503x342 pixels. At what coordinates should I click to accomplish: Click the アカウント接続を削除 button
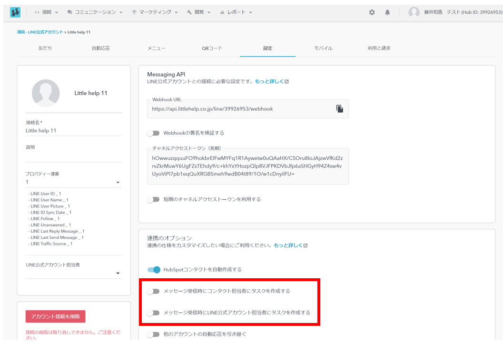56,316
